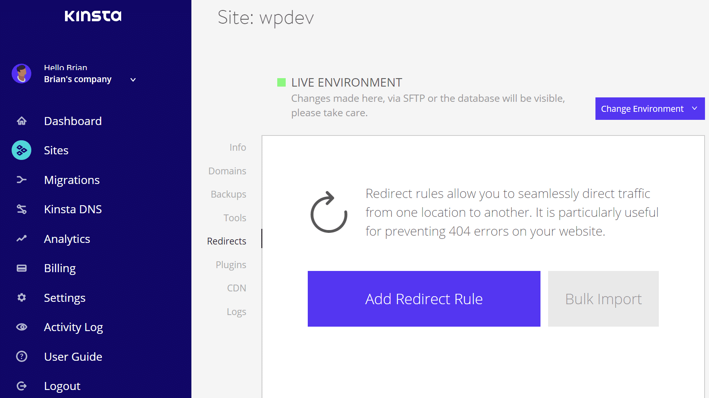Open the Plugins tab
The image size is (709, 398).
pyautogui.click(x=231, y=265)
